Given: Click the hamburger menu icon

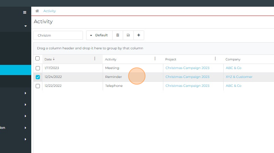Looking at the screenshot, I should pos(25,12).
